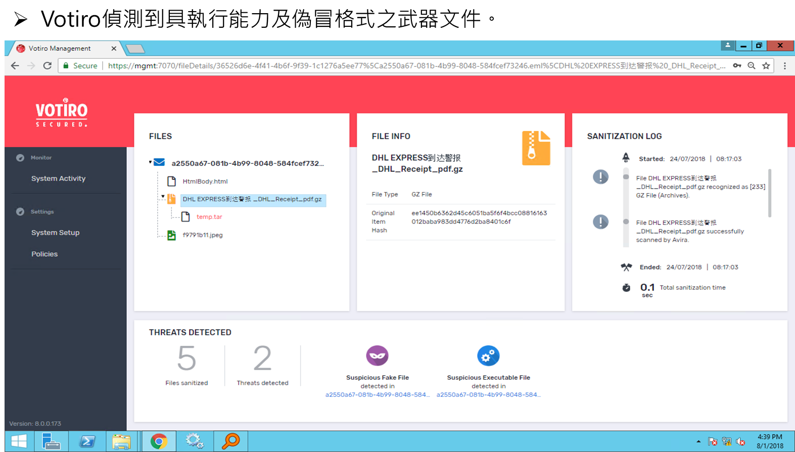Image resolution: width=795 pixels, height=452 pixels.
Task: Open the Chrome three-dot menu
Action: [x=785, y=66]
